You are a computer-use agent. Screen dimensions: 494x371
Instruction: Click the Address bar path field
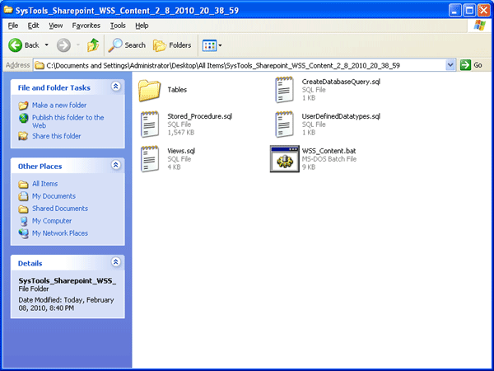240,65
